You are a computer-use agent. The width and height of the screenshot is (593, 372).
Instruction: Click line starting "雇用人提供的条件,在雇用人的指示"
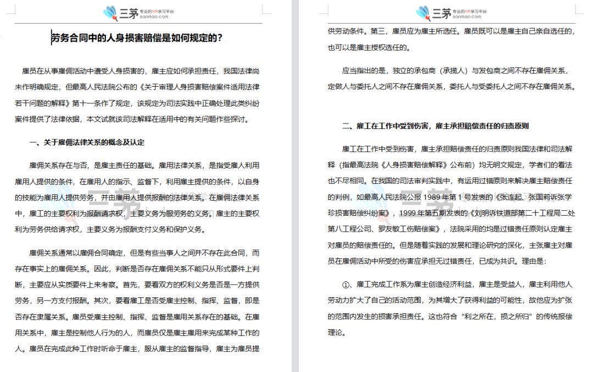coord(137,182)
